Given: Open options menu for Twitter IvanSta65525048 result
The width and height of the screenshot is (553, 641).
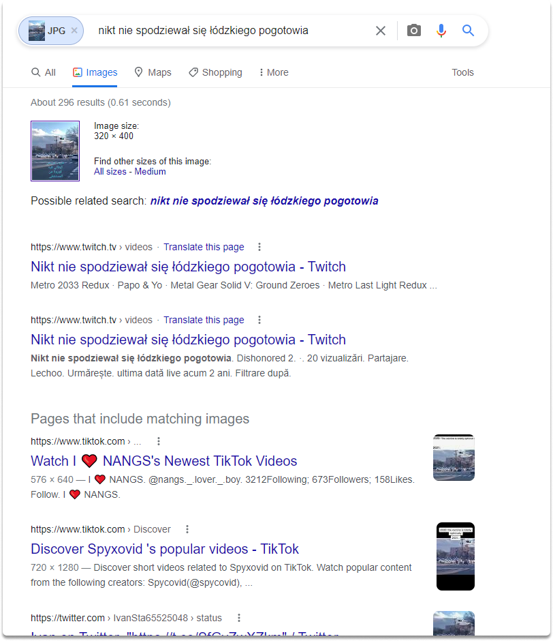Looking at the screenshot, I should coord(238,618).
